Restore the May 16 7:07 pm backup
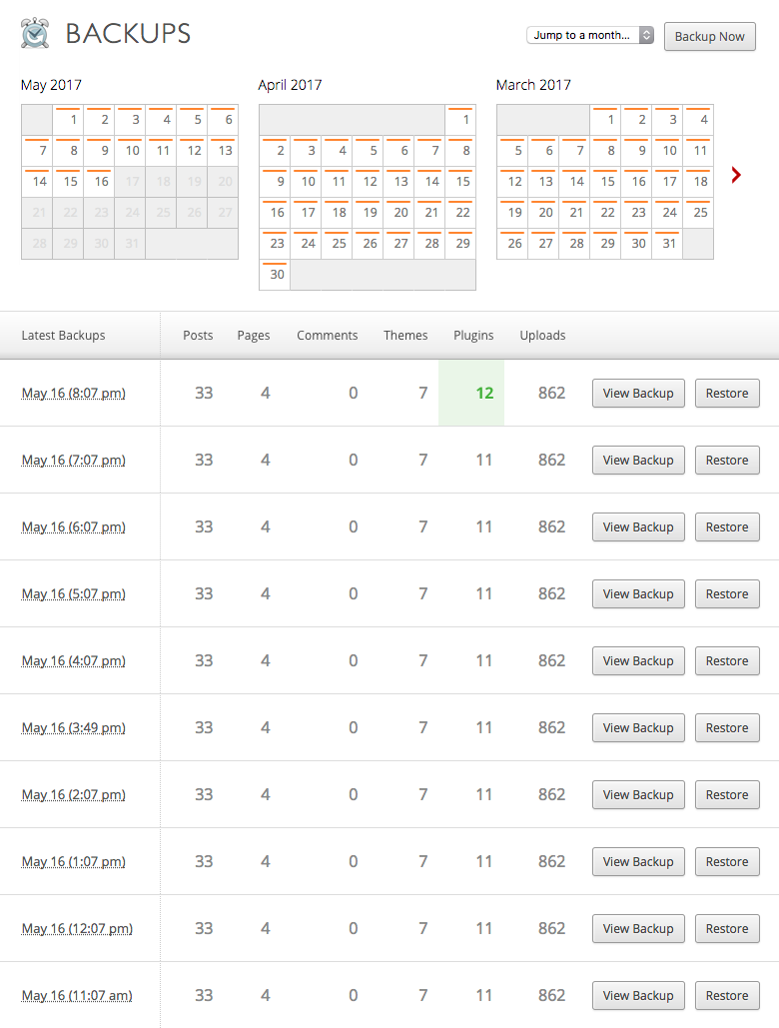 pos(727,461)
